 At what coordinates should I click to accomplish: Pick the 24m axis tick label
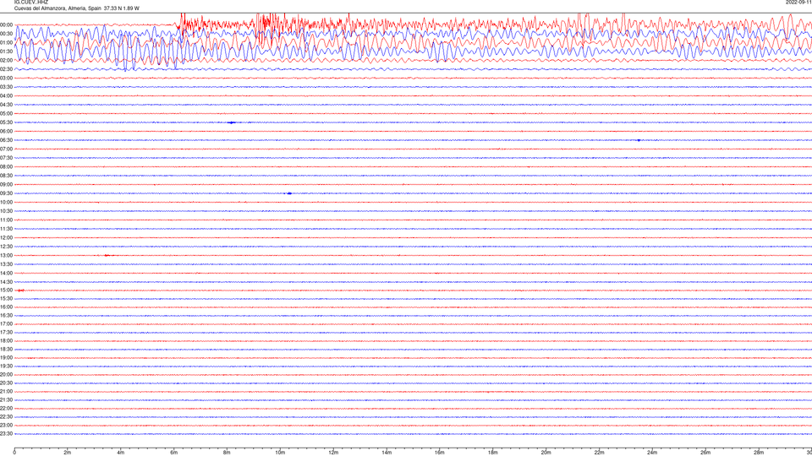click(x=652, y=453)
